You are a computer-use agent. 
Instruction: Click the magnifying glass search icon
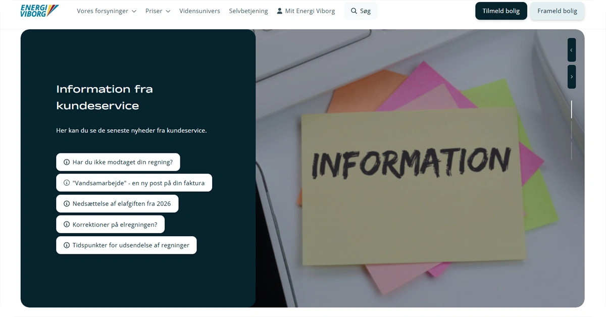tap(353, 11)
